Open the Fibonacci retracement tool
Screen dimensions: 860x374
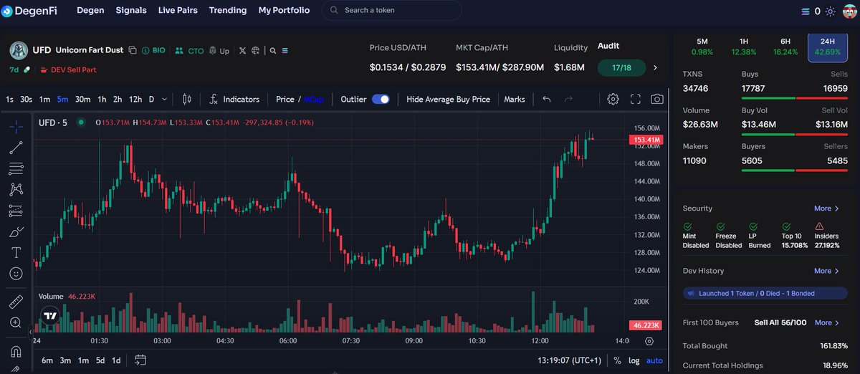click(16, 168)
